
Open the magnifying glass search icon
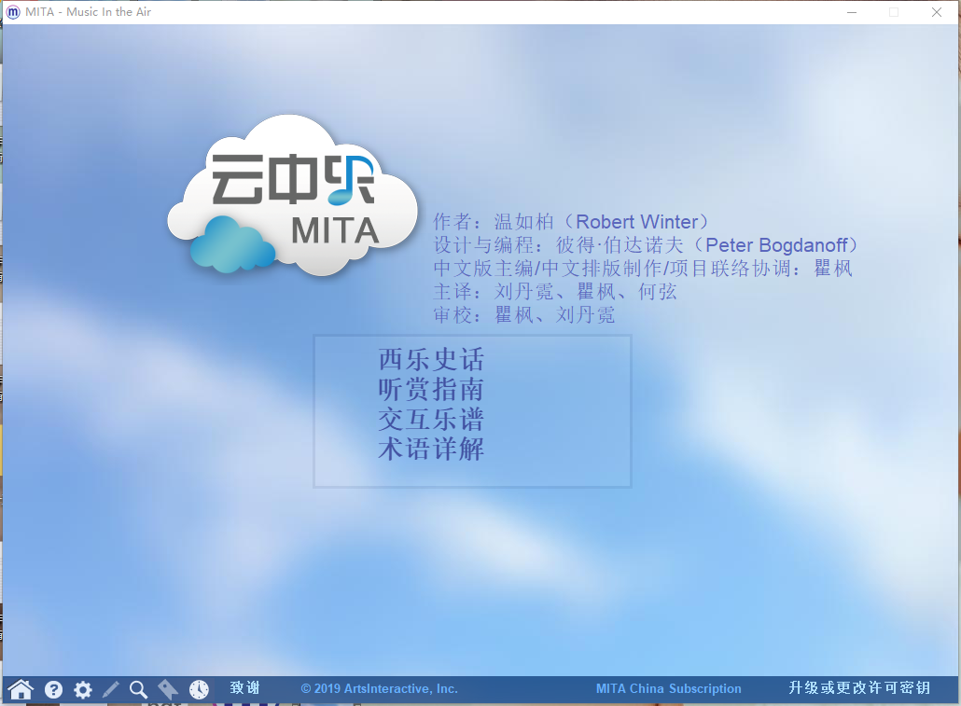[138, 689]
